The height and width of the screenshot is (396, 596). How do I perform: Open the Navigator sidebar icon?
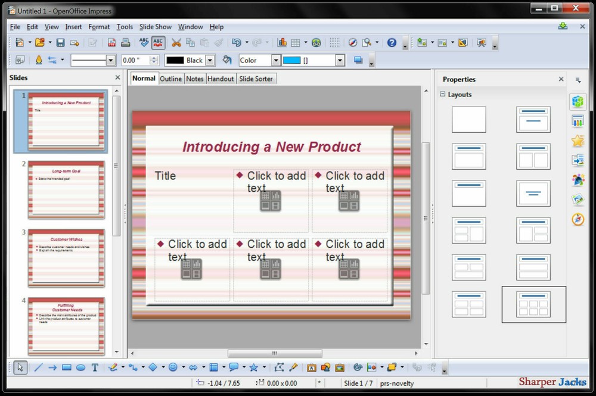(x=578, y=219)
